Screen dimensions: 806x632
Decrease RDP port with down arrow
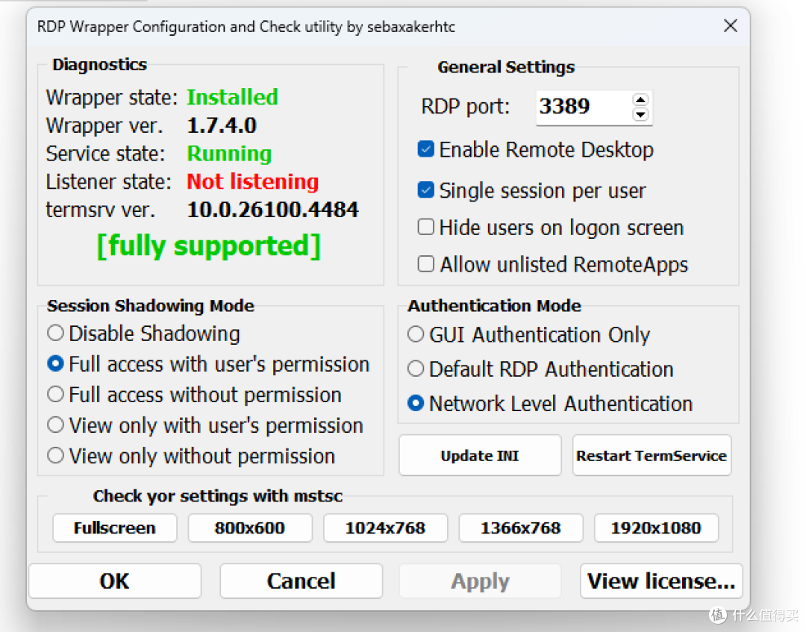(640, 114)
